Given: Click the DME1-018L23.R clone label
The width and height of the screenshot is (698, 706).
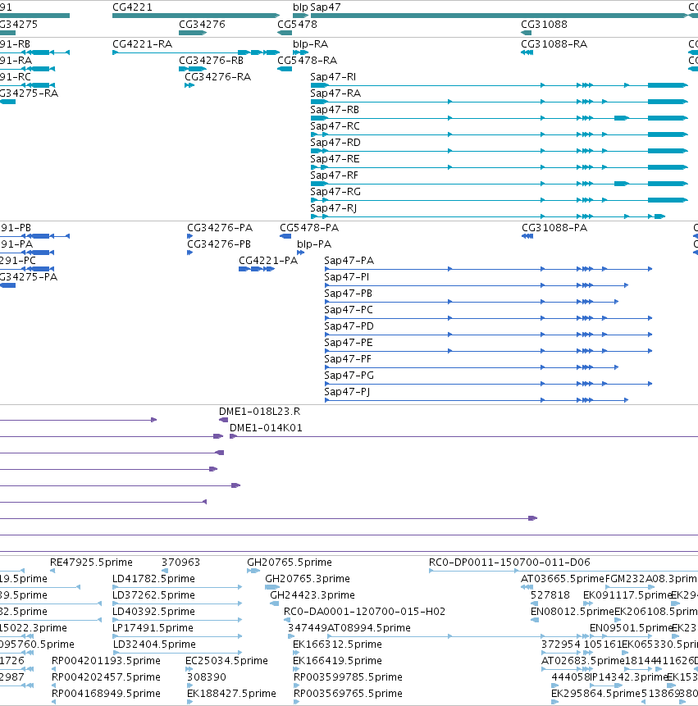Looking at the screenshot, I should coord(259,412).
